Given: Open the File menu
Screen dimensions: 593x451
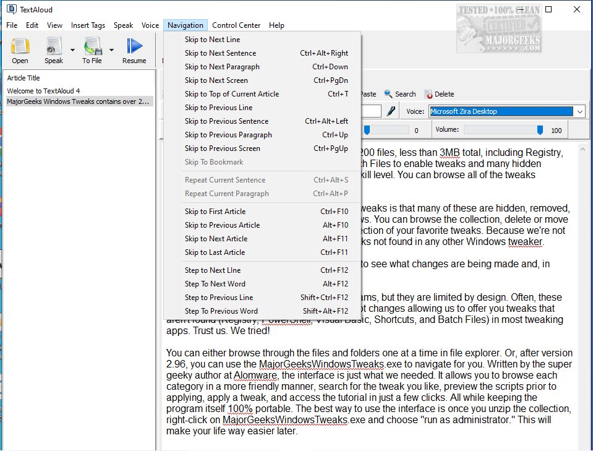Looking at the screenshot, I should point(12,25).
